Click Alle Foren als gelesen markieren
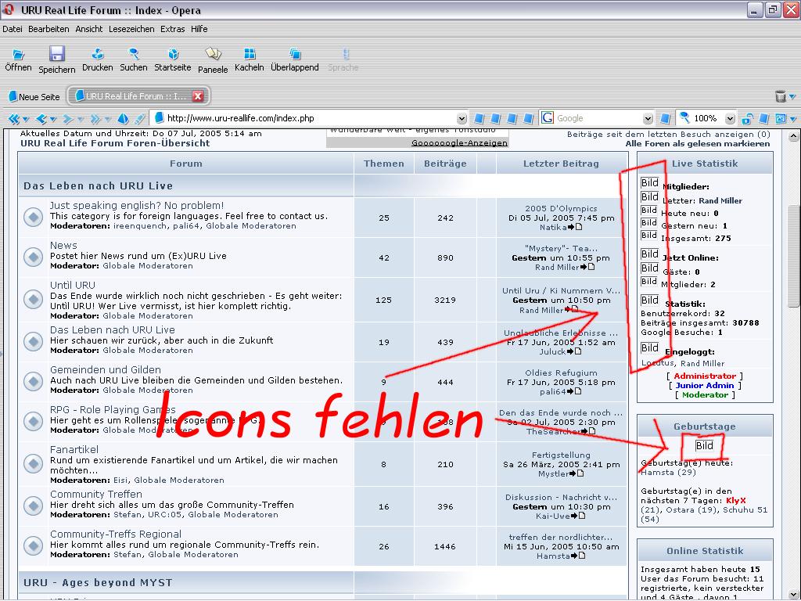The image size is (801, 601). pos(697,144)
